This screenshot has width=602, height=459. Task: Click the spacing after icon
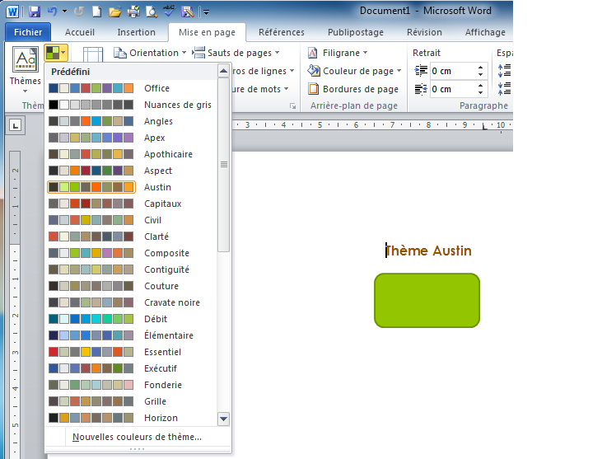click(x=504, y=89)
